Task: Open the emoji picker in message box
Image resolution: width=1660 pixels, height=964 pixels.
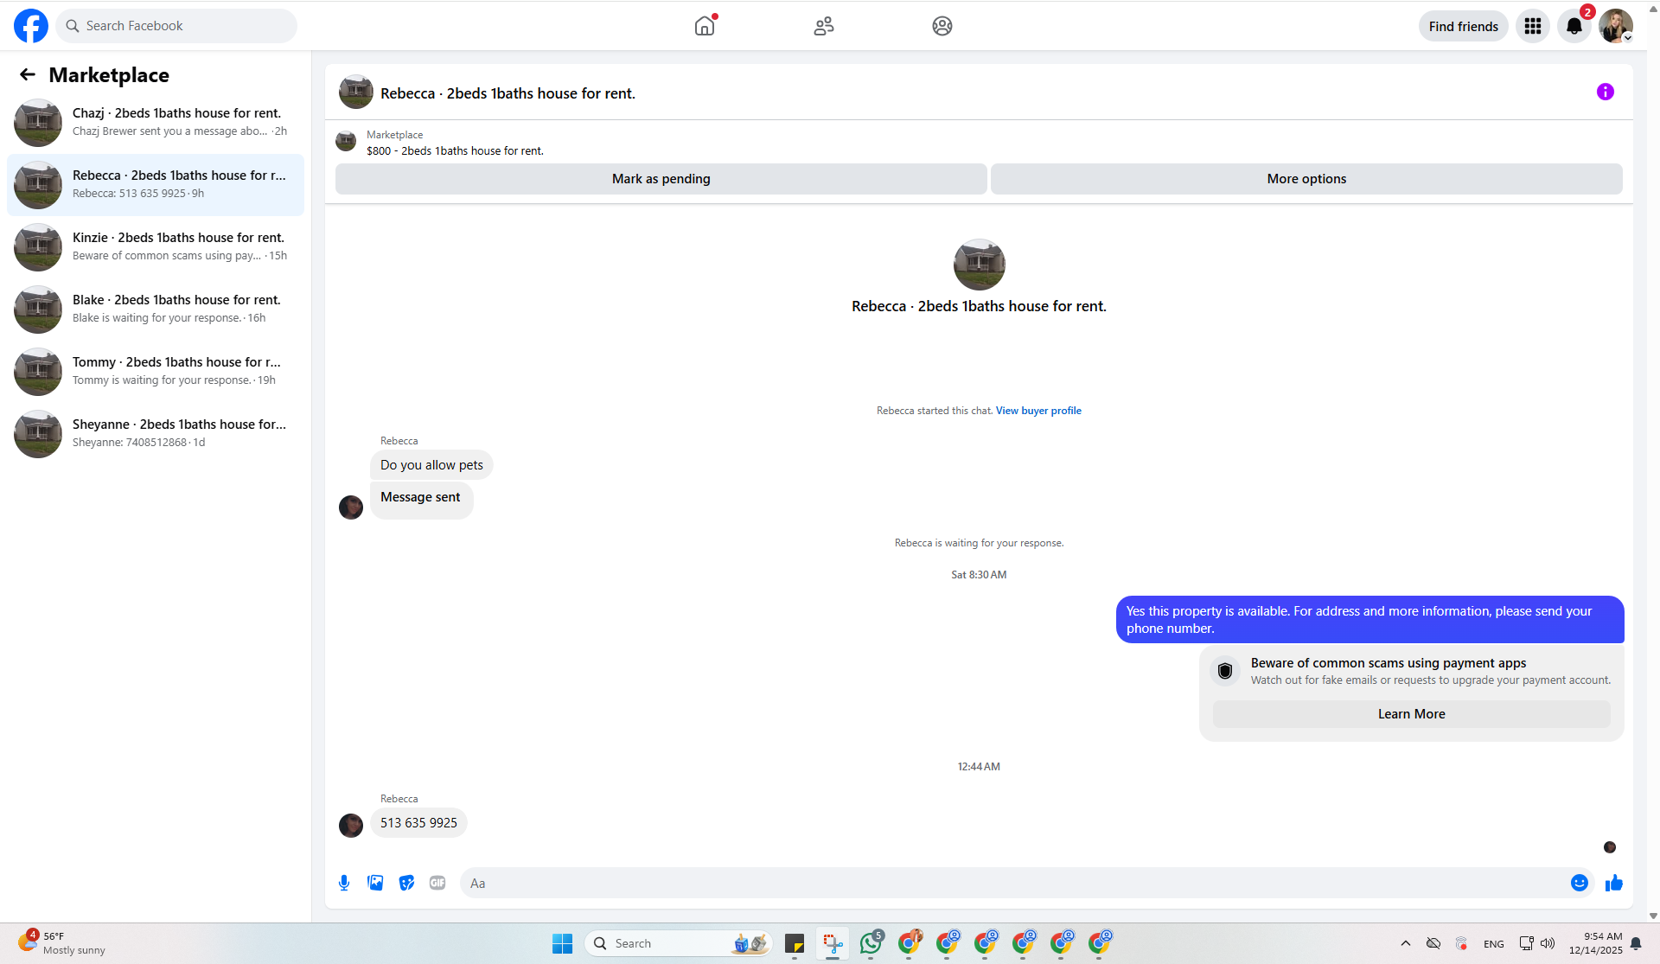Action: click(x=1580, y=883)
